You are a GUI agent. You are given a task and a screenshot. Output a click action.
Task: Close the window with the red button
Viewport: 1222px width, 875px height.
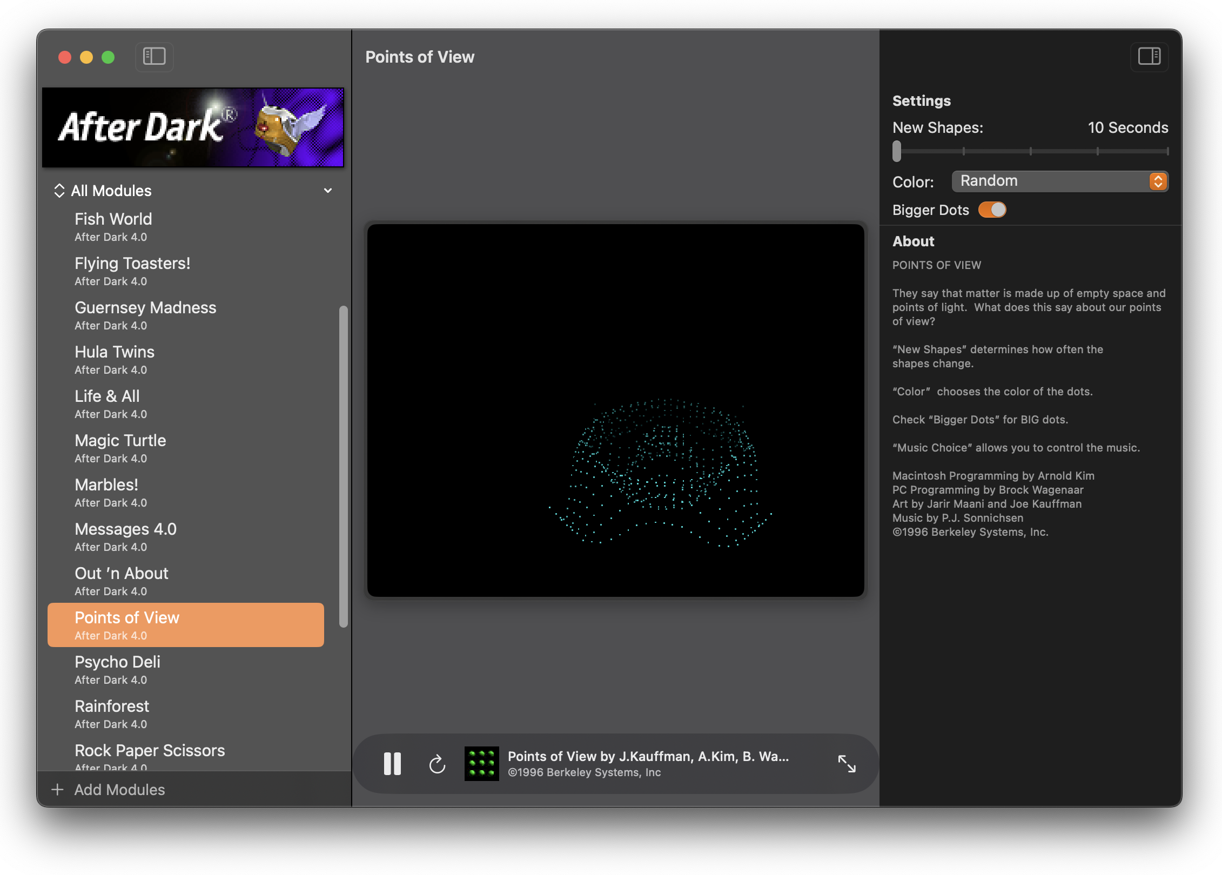click(65, 57)
